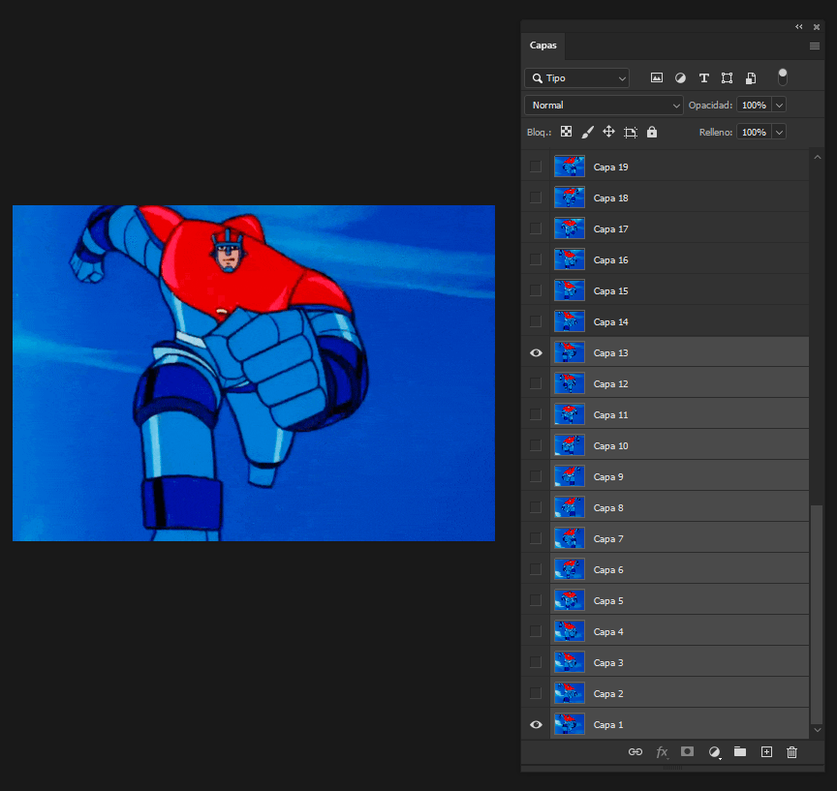Add layer style fx icon

pos(663,751)
